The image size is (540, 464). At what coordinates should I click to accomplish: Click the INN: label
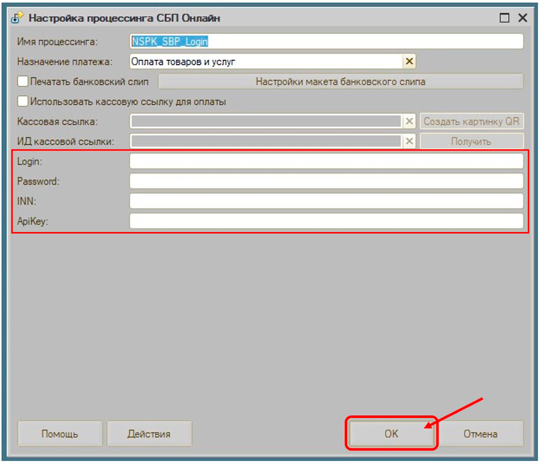coord(26,201)
